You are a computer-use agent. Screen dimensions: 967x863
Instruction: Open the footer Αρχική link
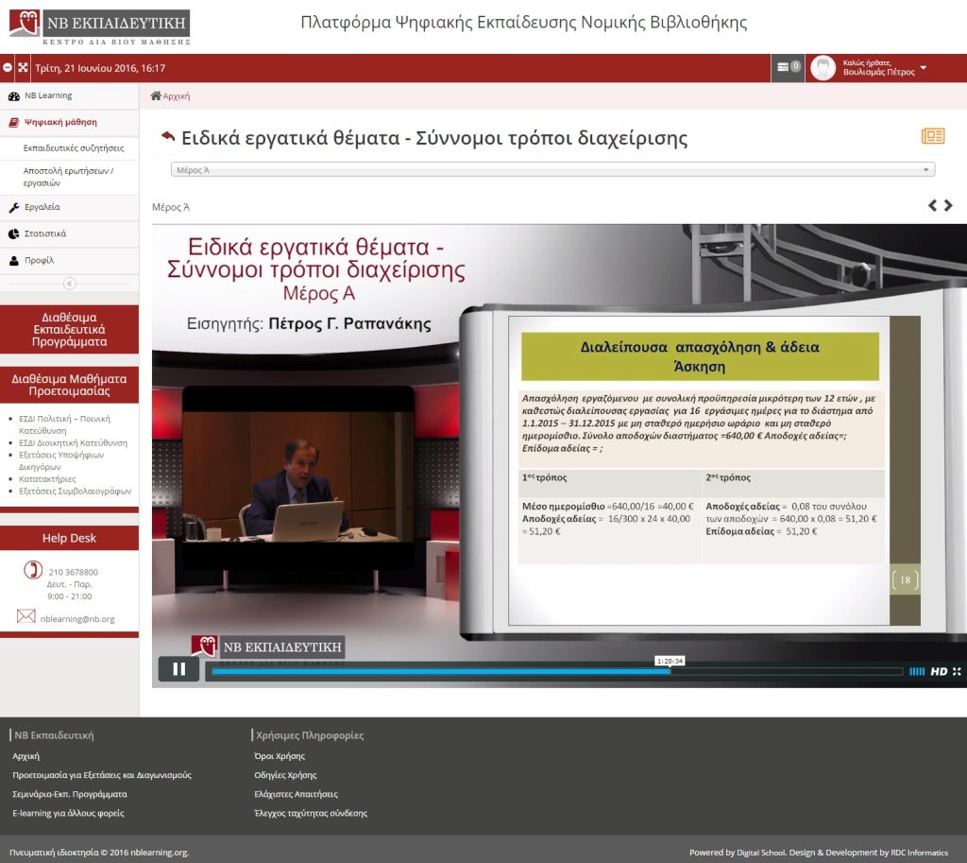tap(25, 755)
